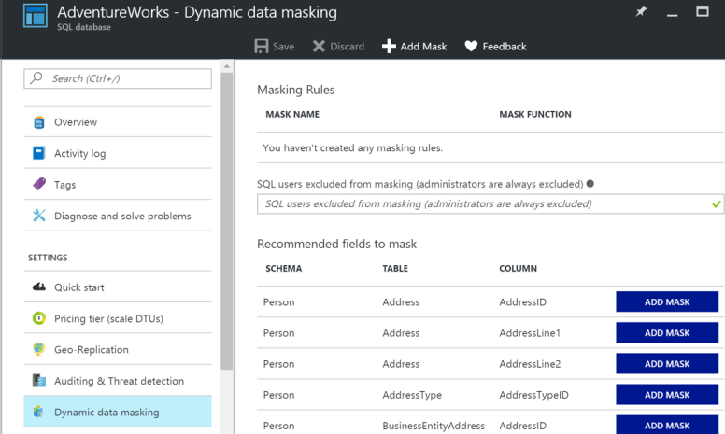Screen dimensions: 725x434
Task: Open Tags in the sidebar
Action: (118, 185)
